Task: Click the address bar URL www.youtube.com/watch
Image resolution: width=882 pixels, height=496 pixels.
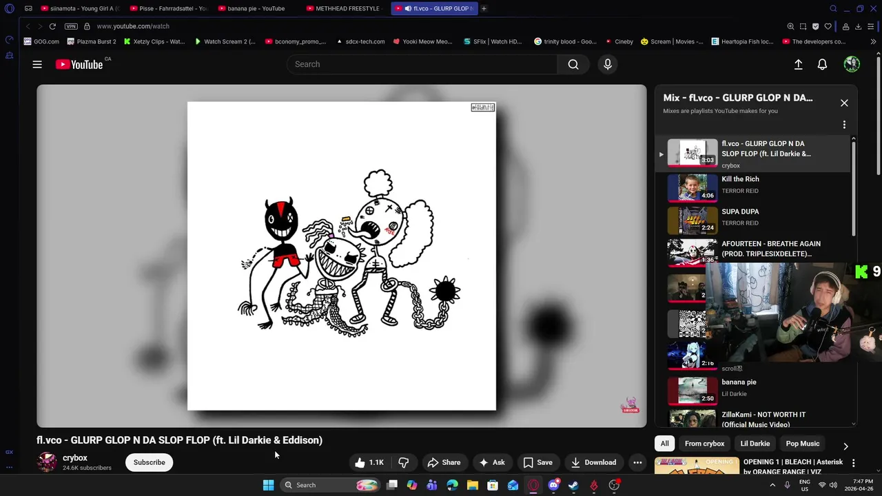Action: 133,26
